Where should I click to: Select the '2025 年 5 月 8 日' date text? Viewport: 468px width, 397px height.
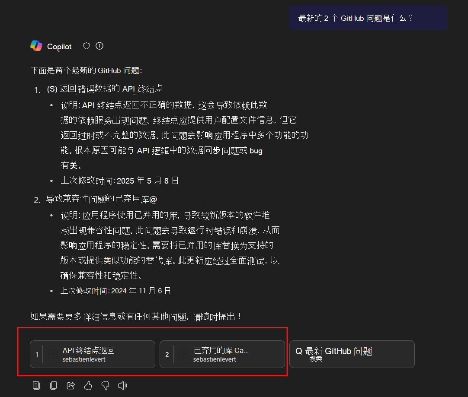(x=146, y=180)
